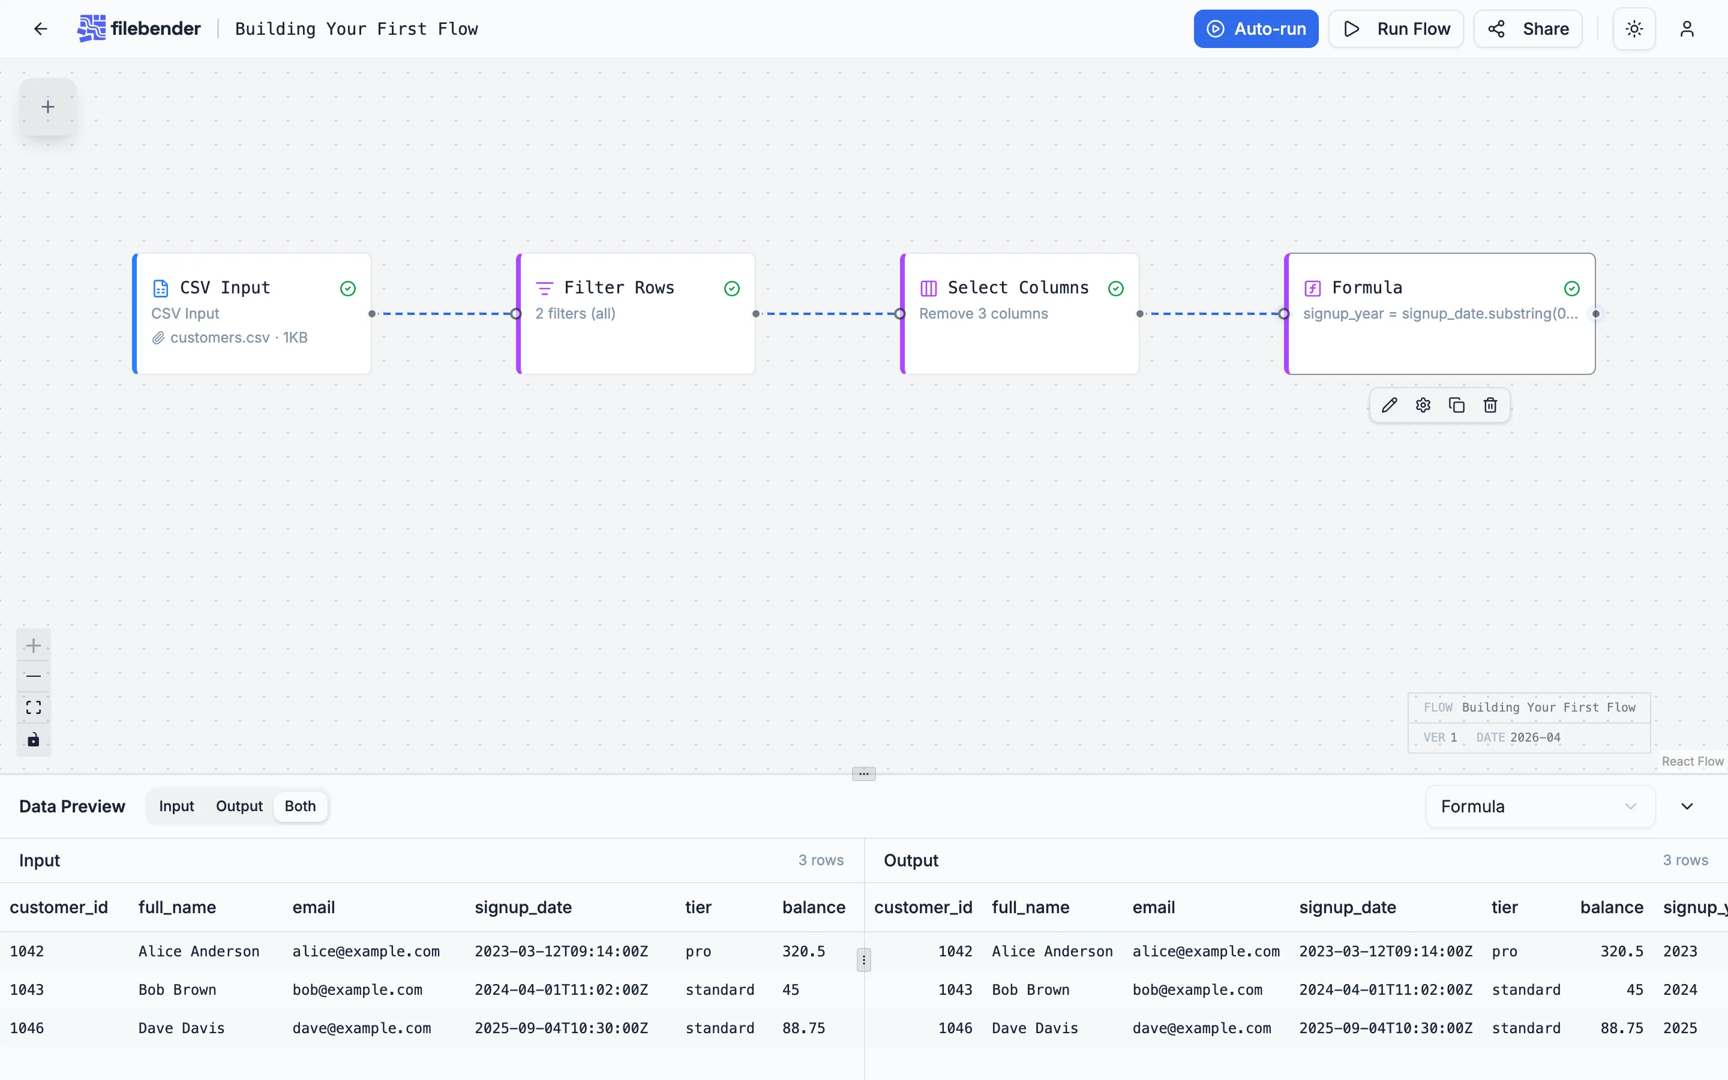Click Input balance column header
The image size is (1728, 1080).
814,907
